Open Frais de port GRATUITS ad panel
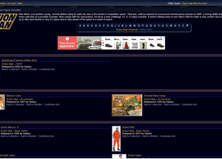 point(67,43)
